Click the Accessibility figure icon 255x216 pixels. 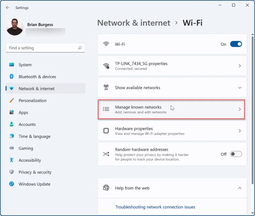click(11, 160)
